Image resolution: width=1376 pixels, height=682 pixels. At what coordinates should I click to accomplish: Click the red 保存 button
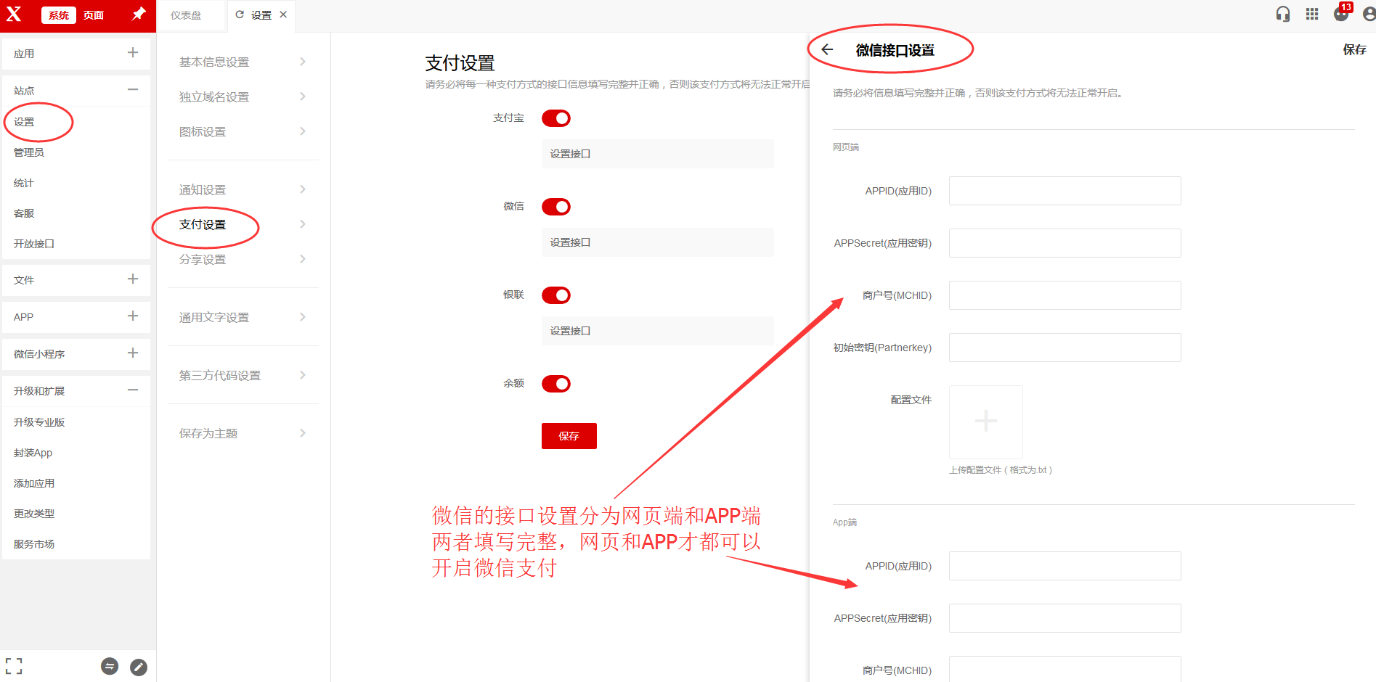point(569,436)
